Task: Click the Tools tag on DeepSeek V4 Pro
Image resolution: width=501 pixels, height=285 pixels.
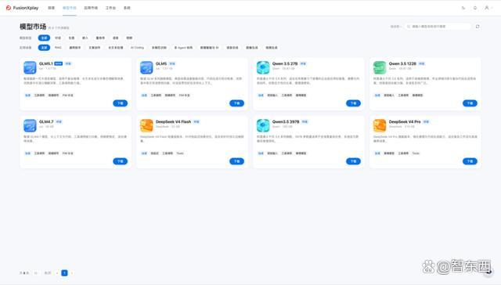Action: click(x=416, y=153)
